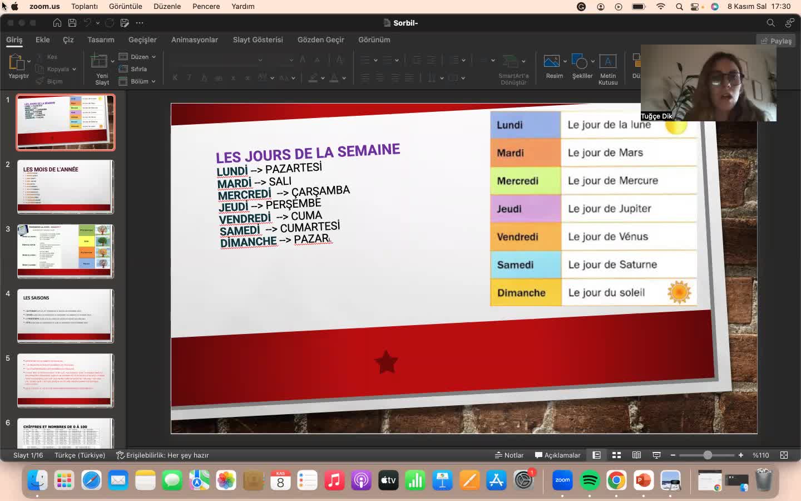
Task: Click the Paylaş share button
Action: [x=776, y=41]
